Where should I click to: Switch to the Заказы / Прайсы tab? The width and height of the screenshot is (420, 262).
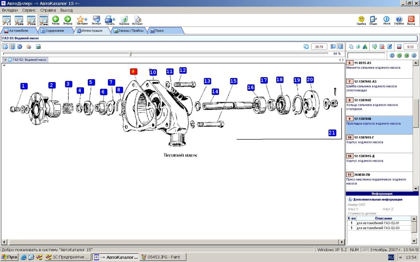click(128, 31)
